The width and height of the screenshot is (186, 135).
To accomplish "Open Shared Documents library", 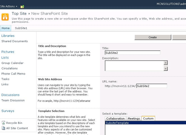I will tap(15, 41).
